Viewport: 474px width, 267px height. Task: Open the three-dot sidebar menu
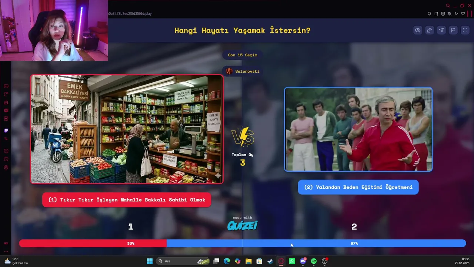(6, 251)
